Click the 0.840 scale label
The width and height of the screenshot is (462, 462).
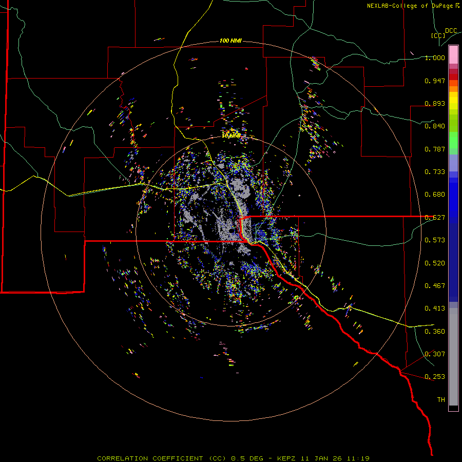(435, 126)
